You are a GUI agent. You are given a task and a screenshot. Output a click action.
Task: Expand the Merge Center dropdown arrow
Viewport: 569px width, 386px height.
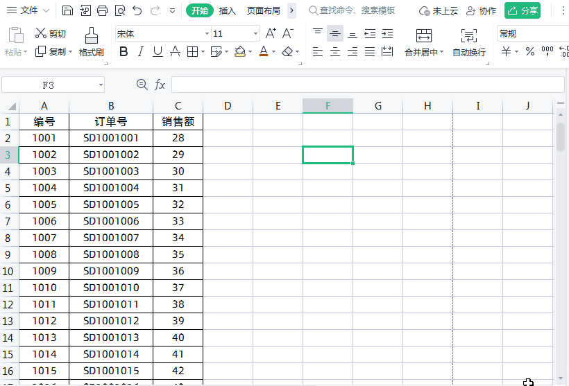441,52
